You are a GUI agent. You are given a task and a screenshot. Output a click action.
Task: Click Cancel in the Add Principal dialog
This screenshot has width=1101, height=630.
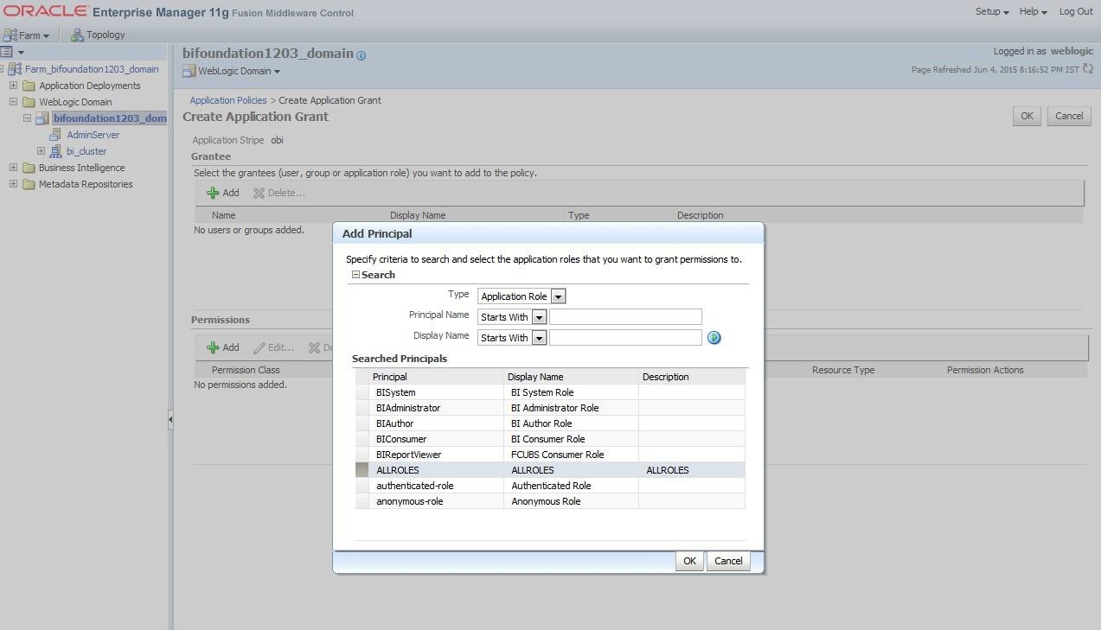click(x=728, y=561)
